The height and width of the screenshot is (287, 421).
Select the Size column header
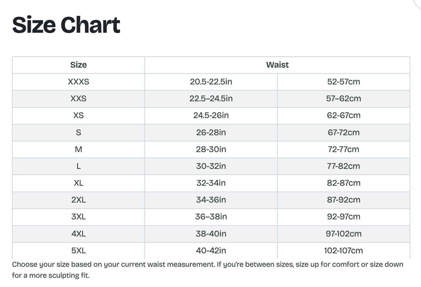(x=79, y=65)
